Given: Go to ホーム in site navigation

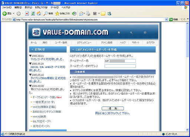Looking at the screenshot, I should (34, 42).
